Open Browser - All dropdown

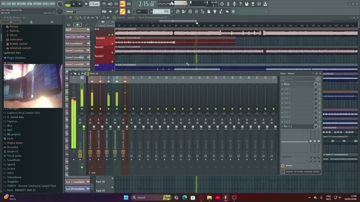point(19,18)
